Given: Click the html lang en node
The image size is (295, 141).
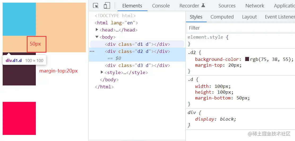Looking at the screenshot, I should [116, 23].
